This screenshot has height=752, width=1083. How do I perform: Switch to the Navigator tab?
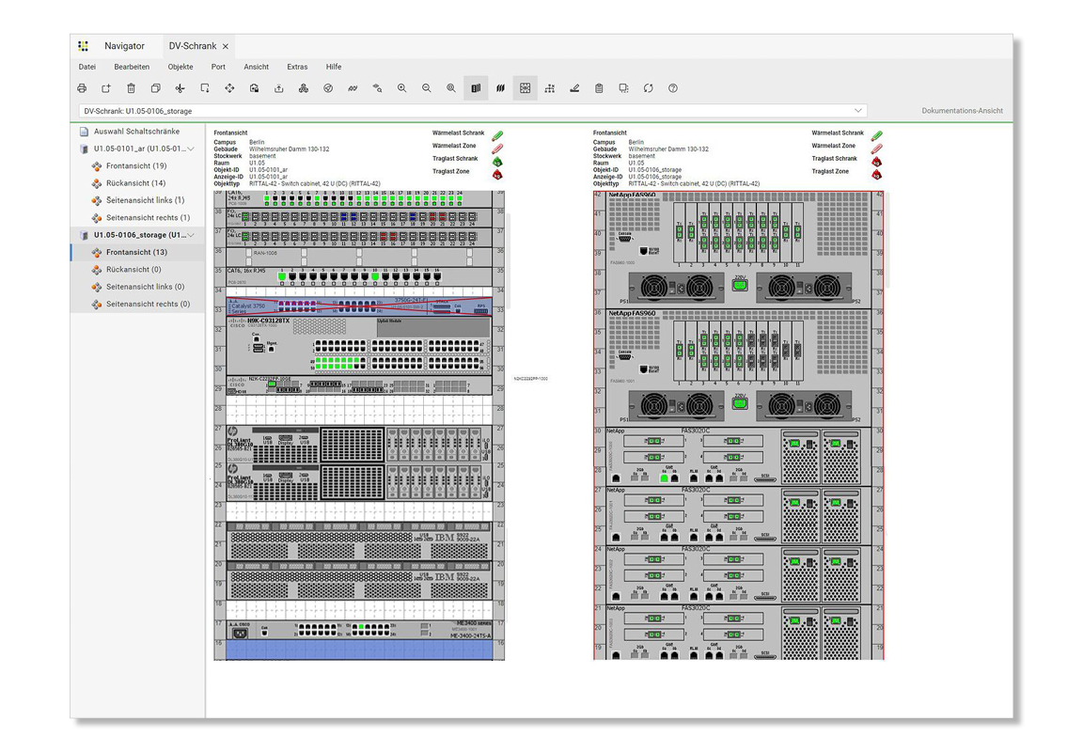(124, 46)
